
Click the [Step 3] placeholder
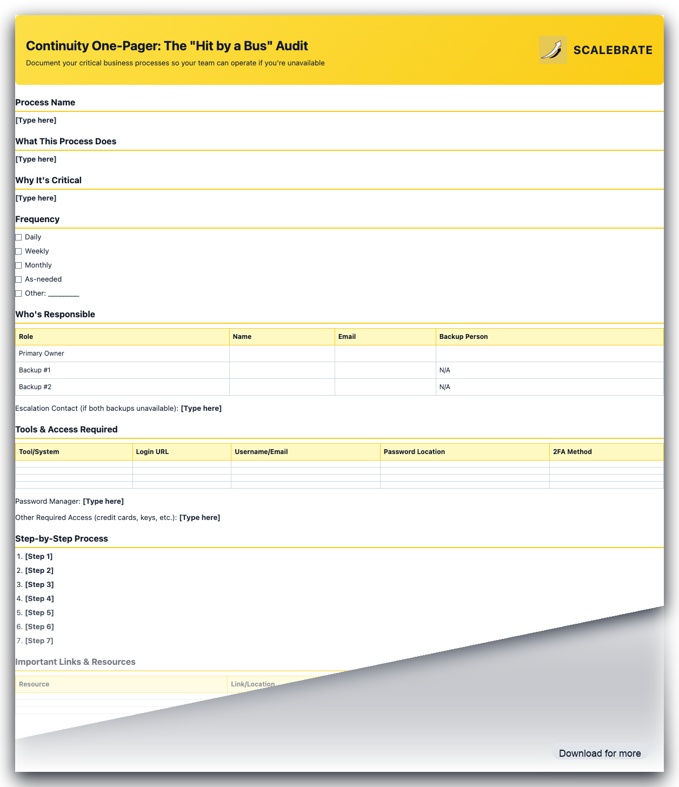(39, 584)
